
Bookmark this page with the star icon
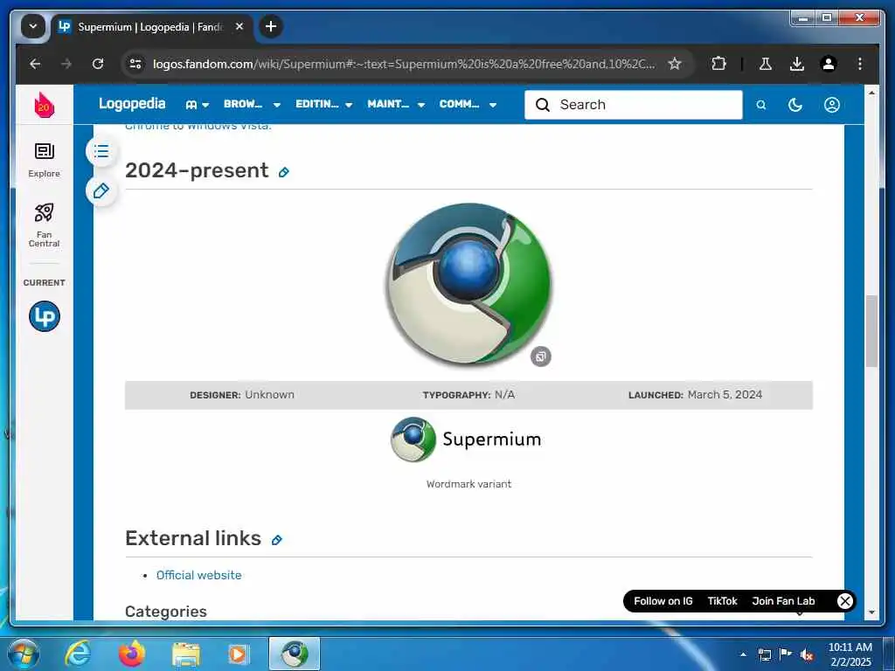675,64
